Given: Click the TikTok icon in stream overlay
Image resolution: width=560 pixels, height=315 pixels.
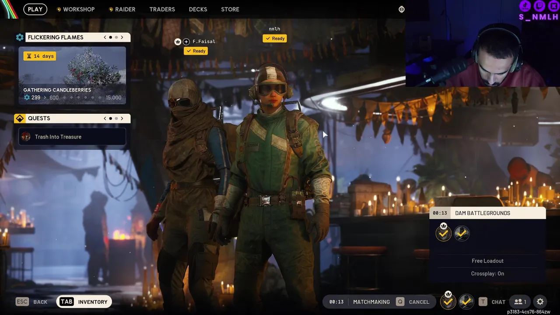Looking at the screenshot, I should 525,6.
